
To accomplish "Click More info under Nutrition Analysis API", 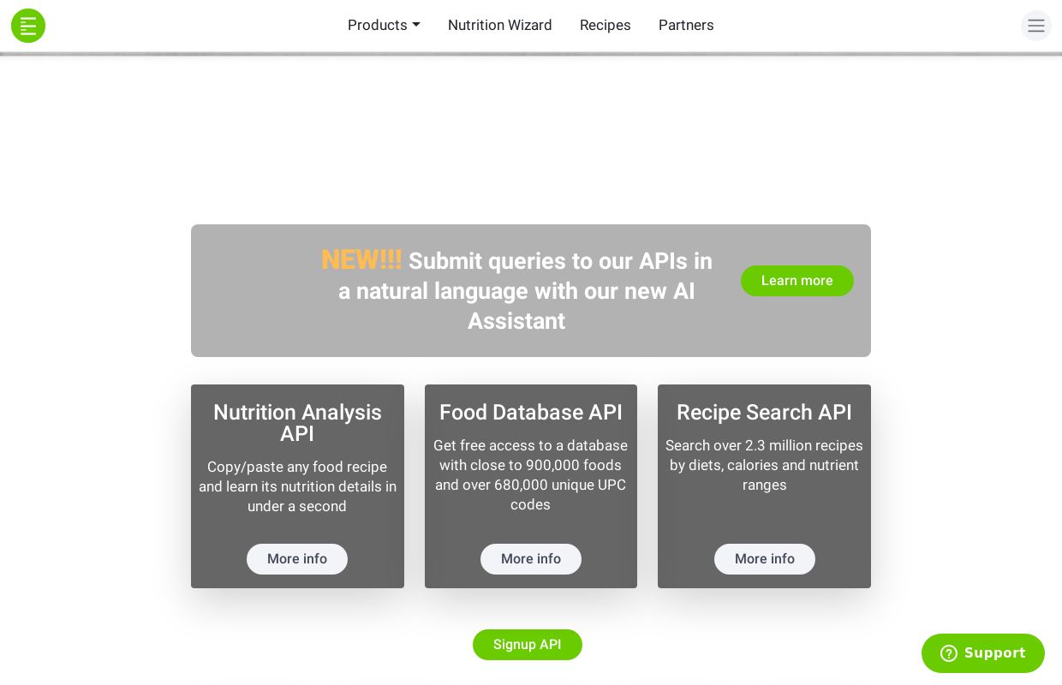I will (297, 559).
